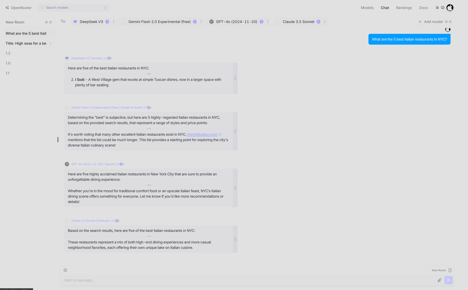Screen dimensions: 468x290
Task: Open the Docs page
Action: (423, 8)
